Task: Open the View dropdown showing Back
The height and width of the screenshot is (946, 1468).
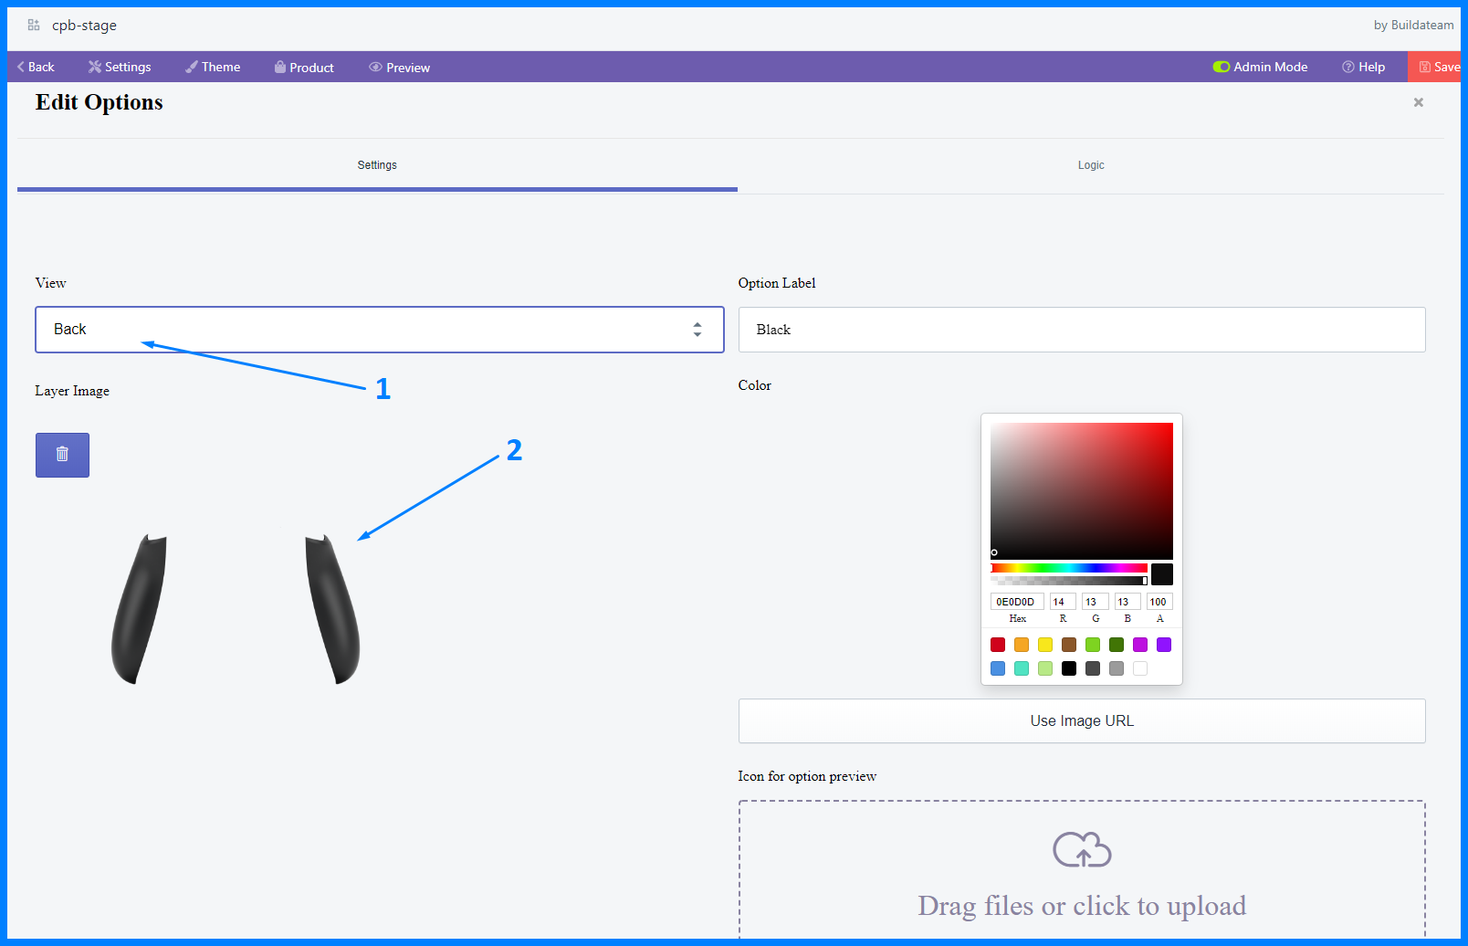Action: click(380, 330)
